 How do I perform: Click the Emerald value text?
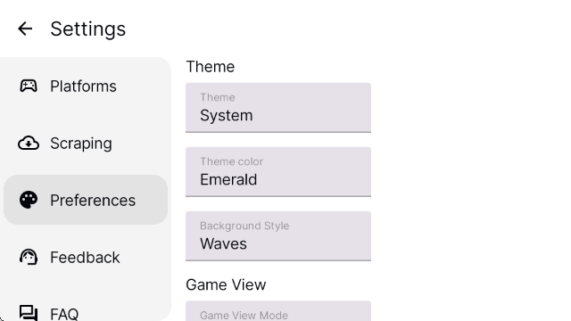click(228, 179)
